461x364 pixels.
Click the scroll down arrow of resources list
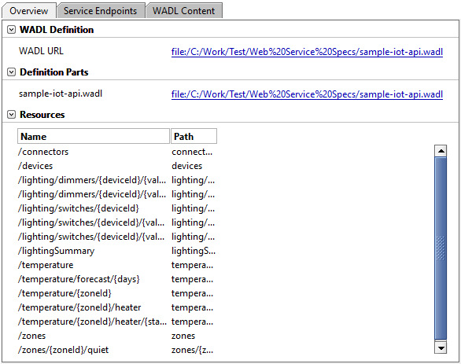(441, 347)
